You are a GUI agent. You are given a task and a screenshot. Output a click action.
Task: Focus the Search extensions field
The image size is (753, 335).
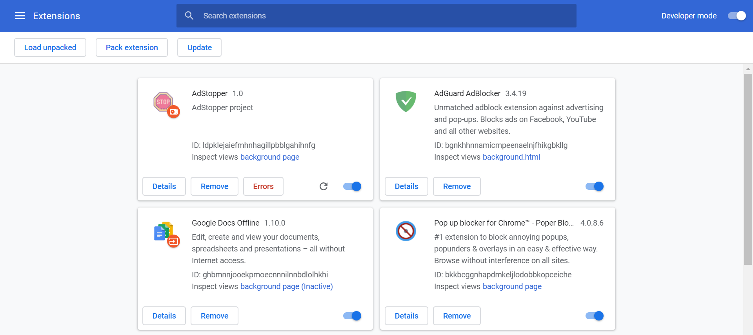[x=376, y=16]
